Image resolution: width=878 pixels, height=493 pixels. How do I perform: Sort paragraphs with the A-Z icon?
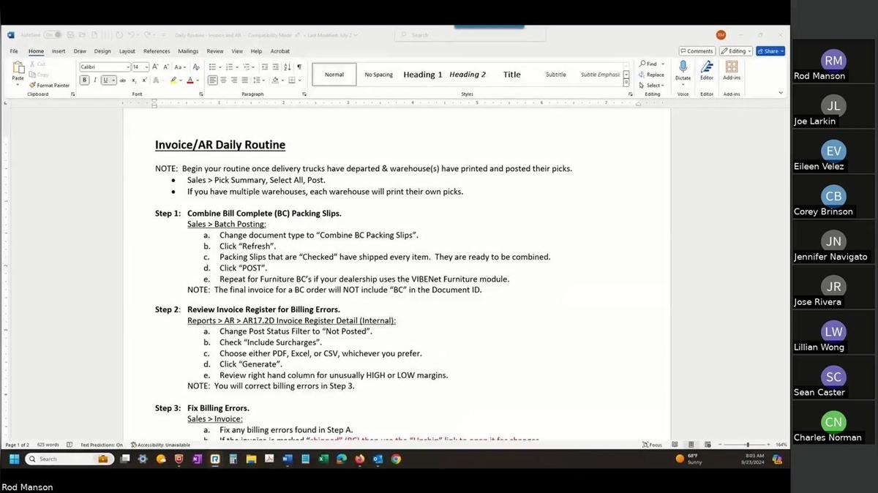click(285, 67)
